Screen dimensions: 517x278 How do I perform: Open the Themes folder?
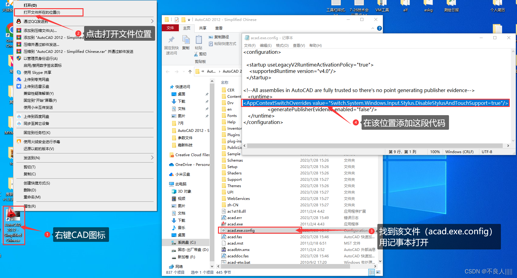pyautogui.click(x=234, y=186)
